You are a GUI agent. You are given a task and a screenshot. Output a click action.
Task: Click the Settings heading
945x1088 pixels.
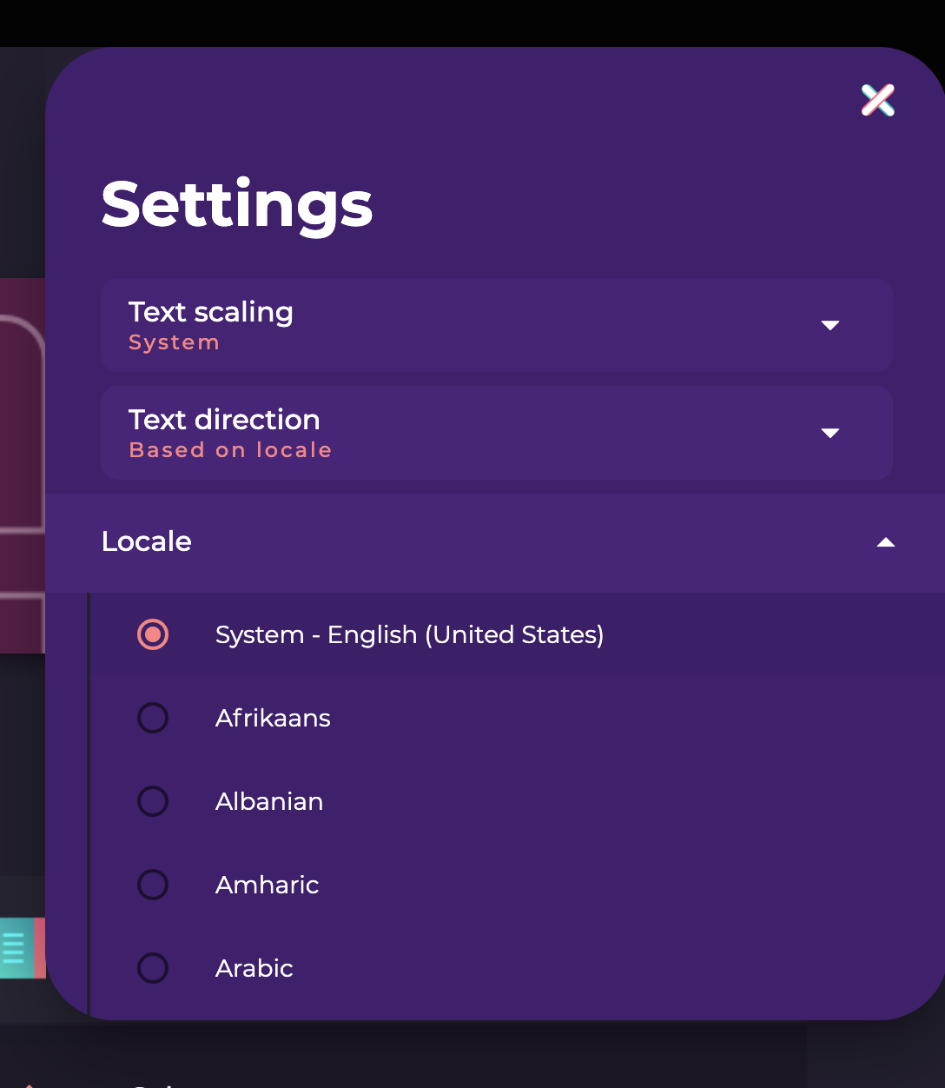[236, 204]
